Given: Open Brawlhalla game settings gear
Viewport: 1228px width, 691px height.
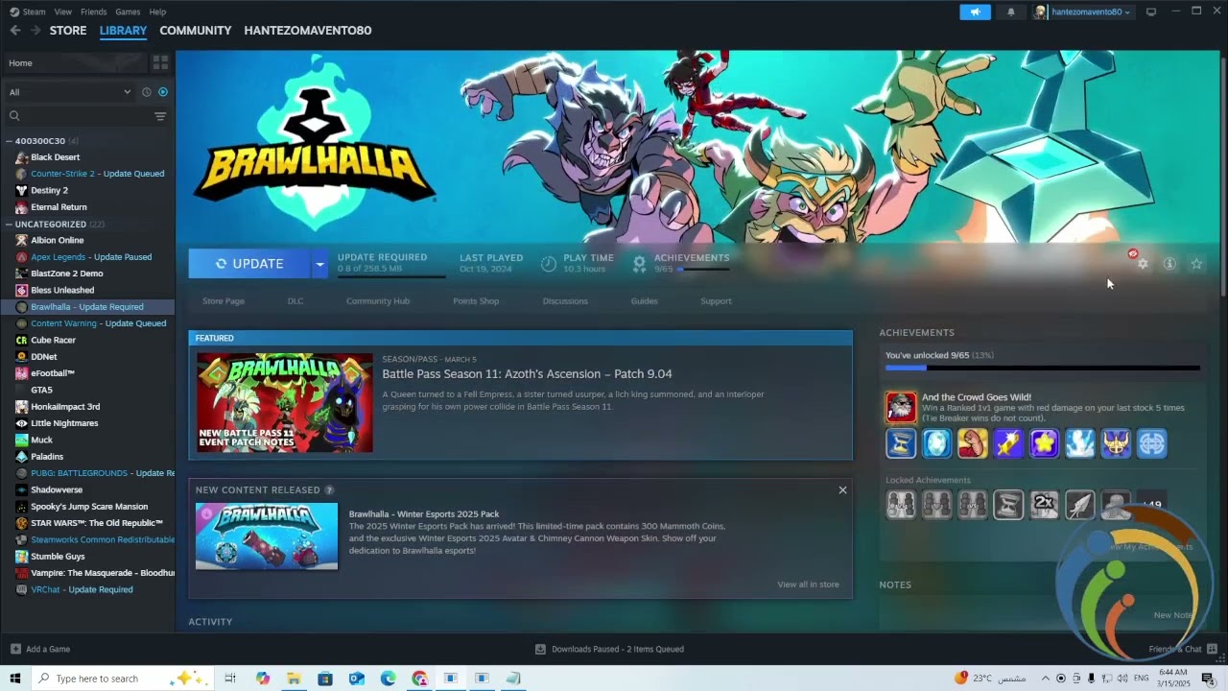Looking at the screenshot, I should coord(1142,264).
